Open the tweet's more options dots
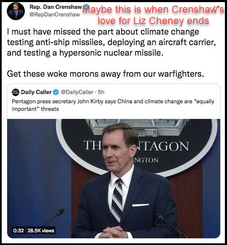 [217, 7]
